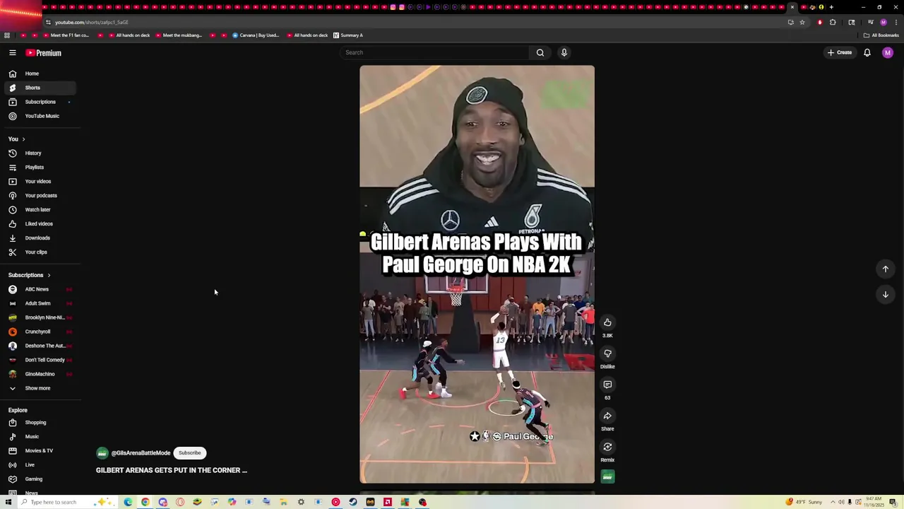Open Gaming under Explore
Image resolution: width=904 pixels, height=509 pixels.
40,479
